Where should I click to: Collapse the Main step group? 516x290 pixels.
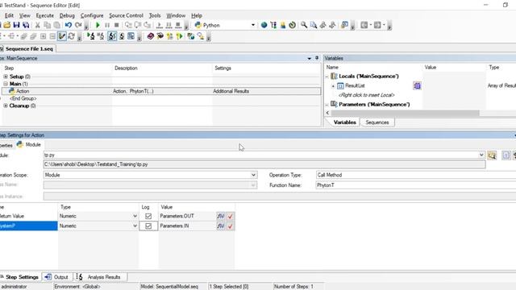pyautogui.click(x=6, y=84)
